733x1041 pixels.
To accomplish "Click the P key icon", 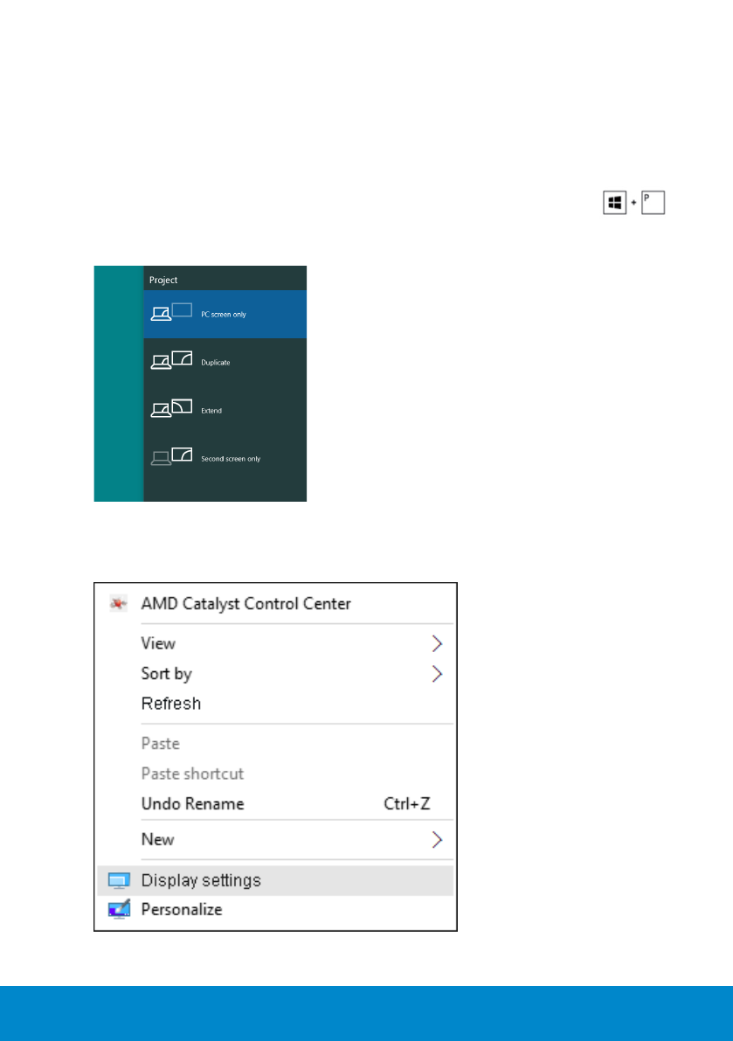I will [x=652, y=204].
